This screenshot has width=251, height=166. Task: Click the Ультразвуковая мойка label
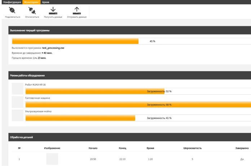pos(38,111)
